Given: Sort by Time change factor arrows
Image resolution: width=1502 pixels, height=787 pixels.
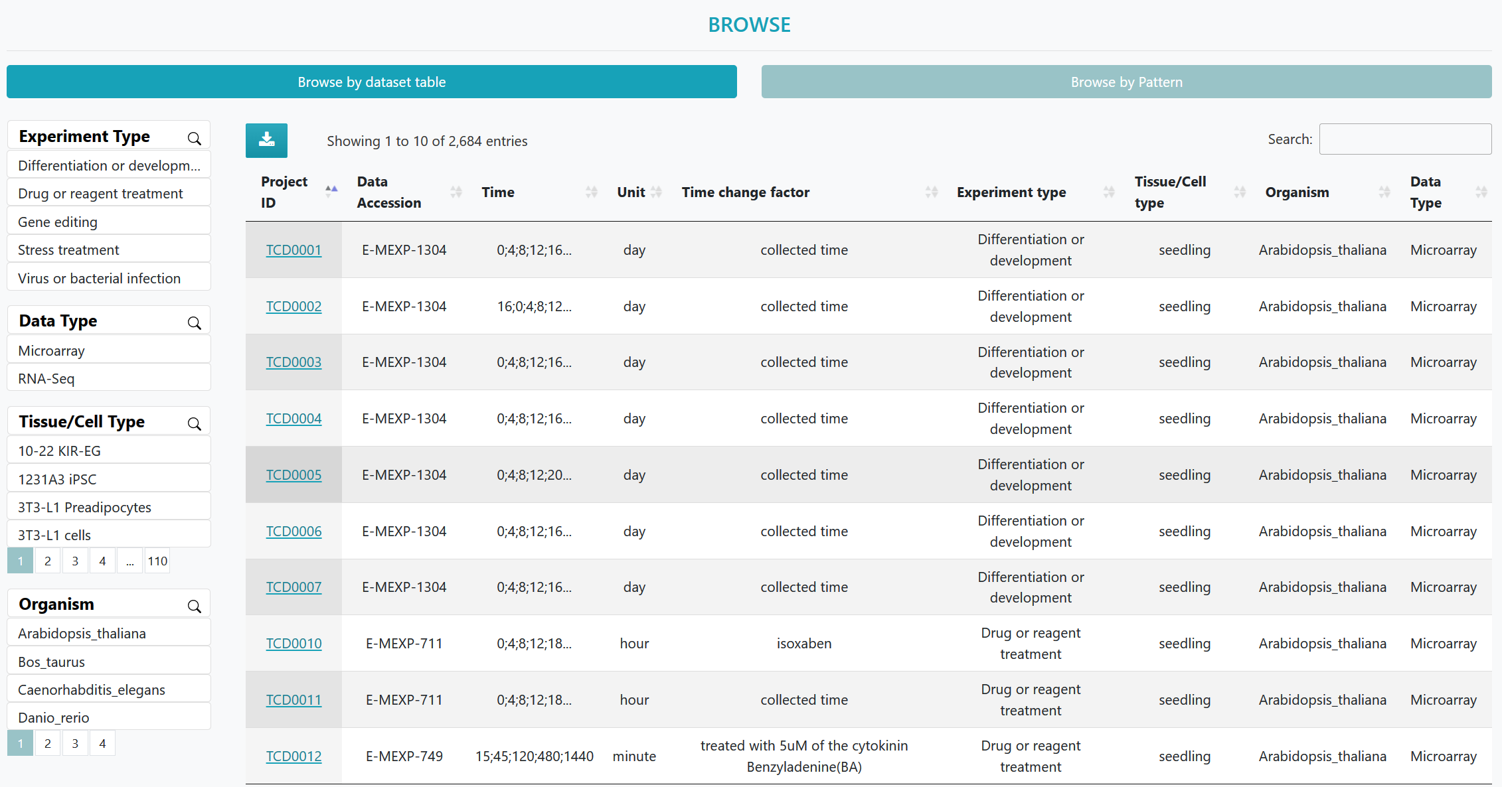Looking at the screenshot, I should tap(931, 192).
